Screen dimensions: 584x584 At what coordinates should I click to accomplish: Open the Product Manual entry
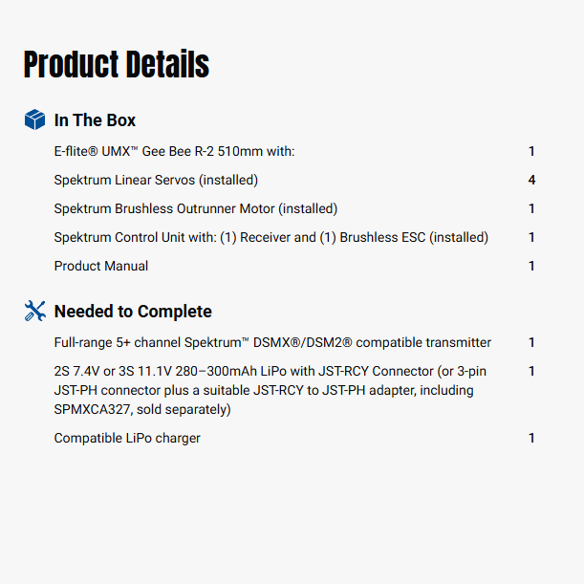pos(101,266)
